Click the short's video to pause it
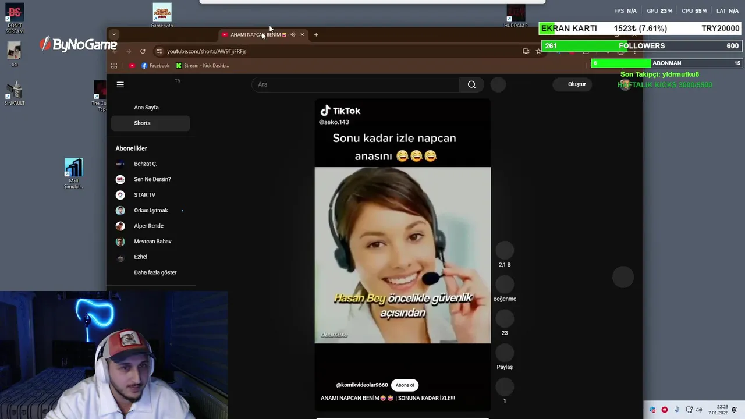 click(403, 255)
